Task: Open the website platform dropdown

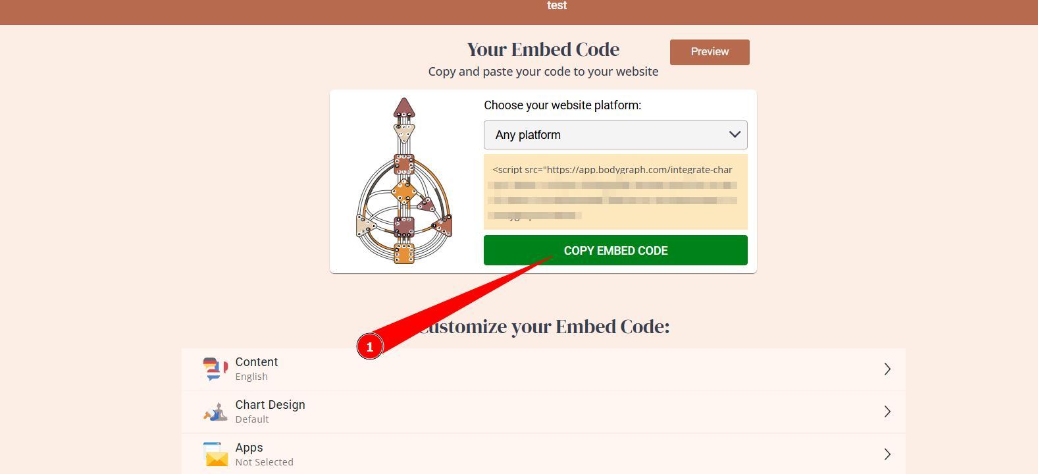Action: coord(615,135)
